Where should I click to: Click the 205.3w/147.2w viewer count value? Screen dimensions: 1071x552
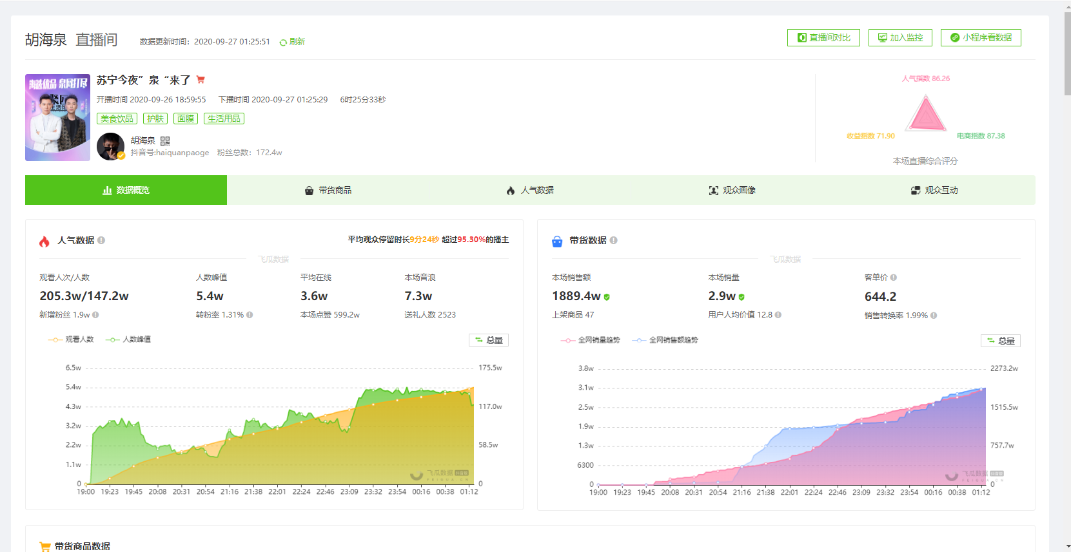coord(84,296)
